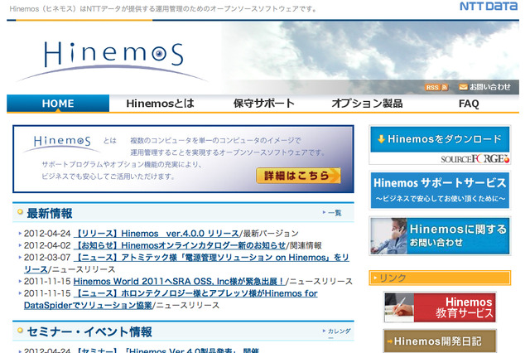
Task: Open the Hinemosとは tab
Action: tap(160, 104)
